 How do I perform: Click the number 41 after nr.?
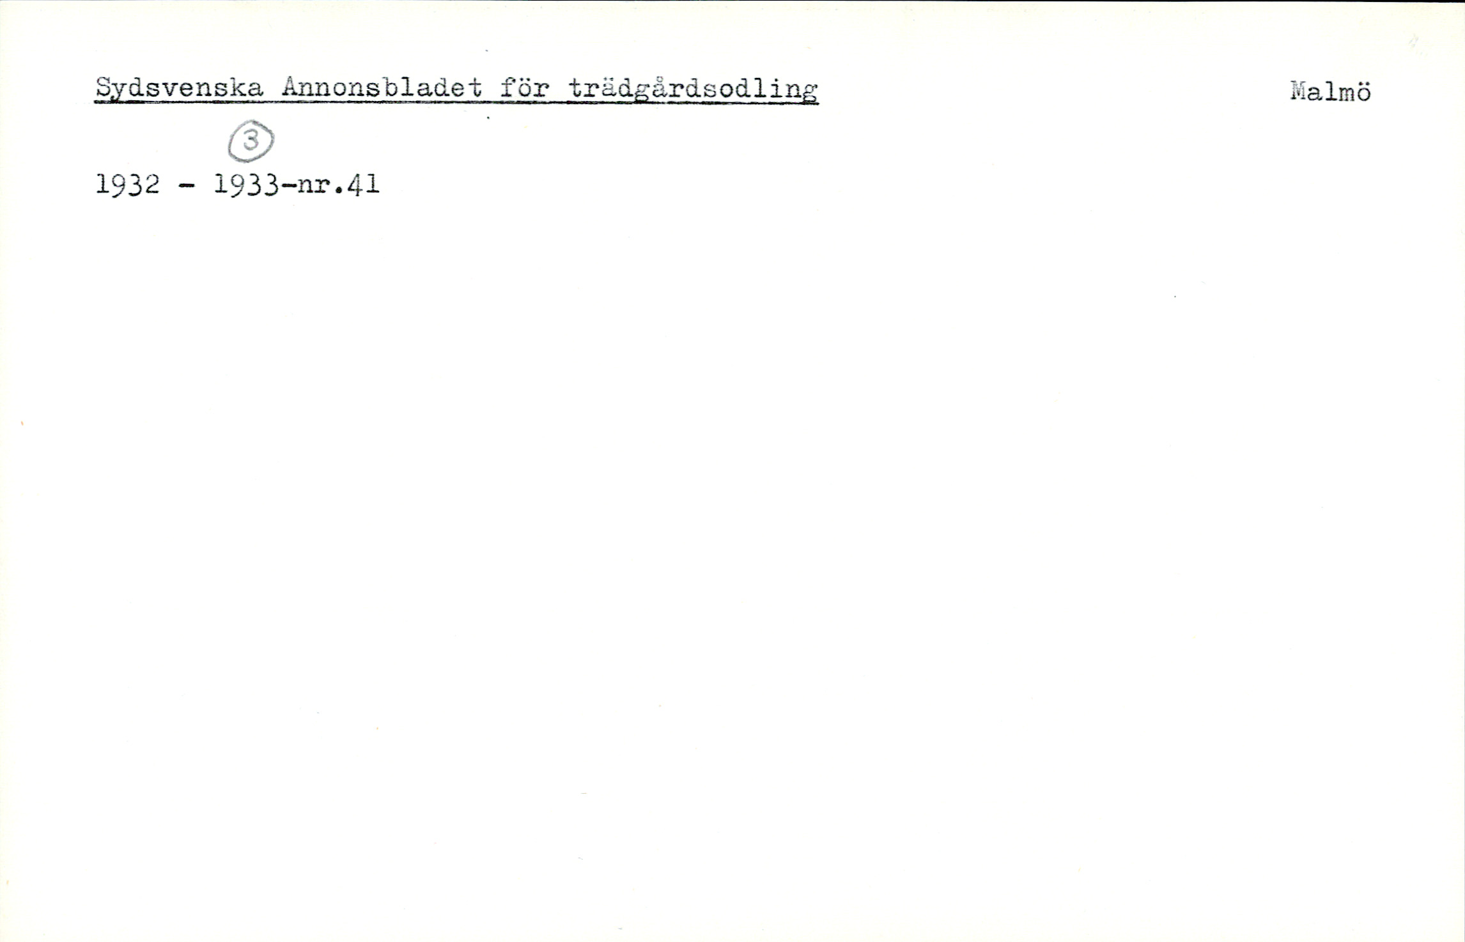click(x=363, y=185)
